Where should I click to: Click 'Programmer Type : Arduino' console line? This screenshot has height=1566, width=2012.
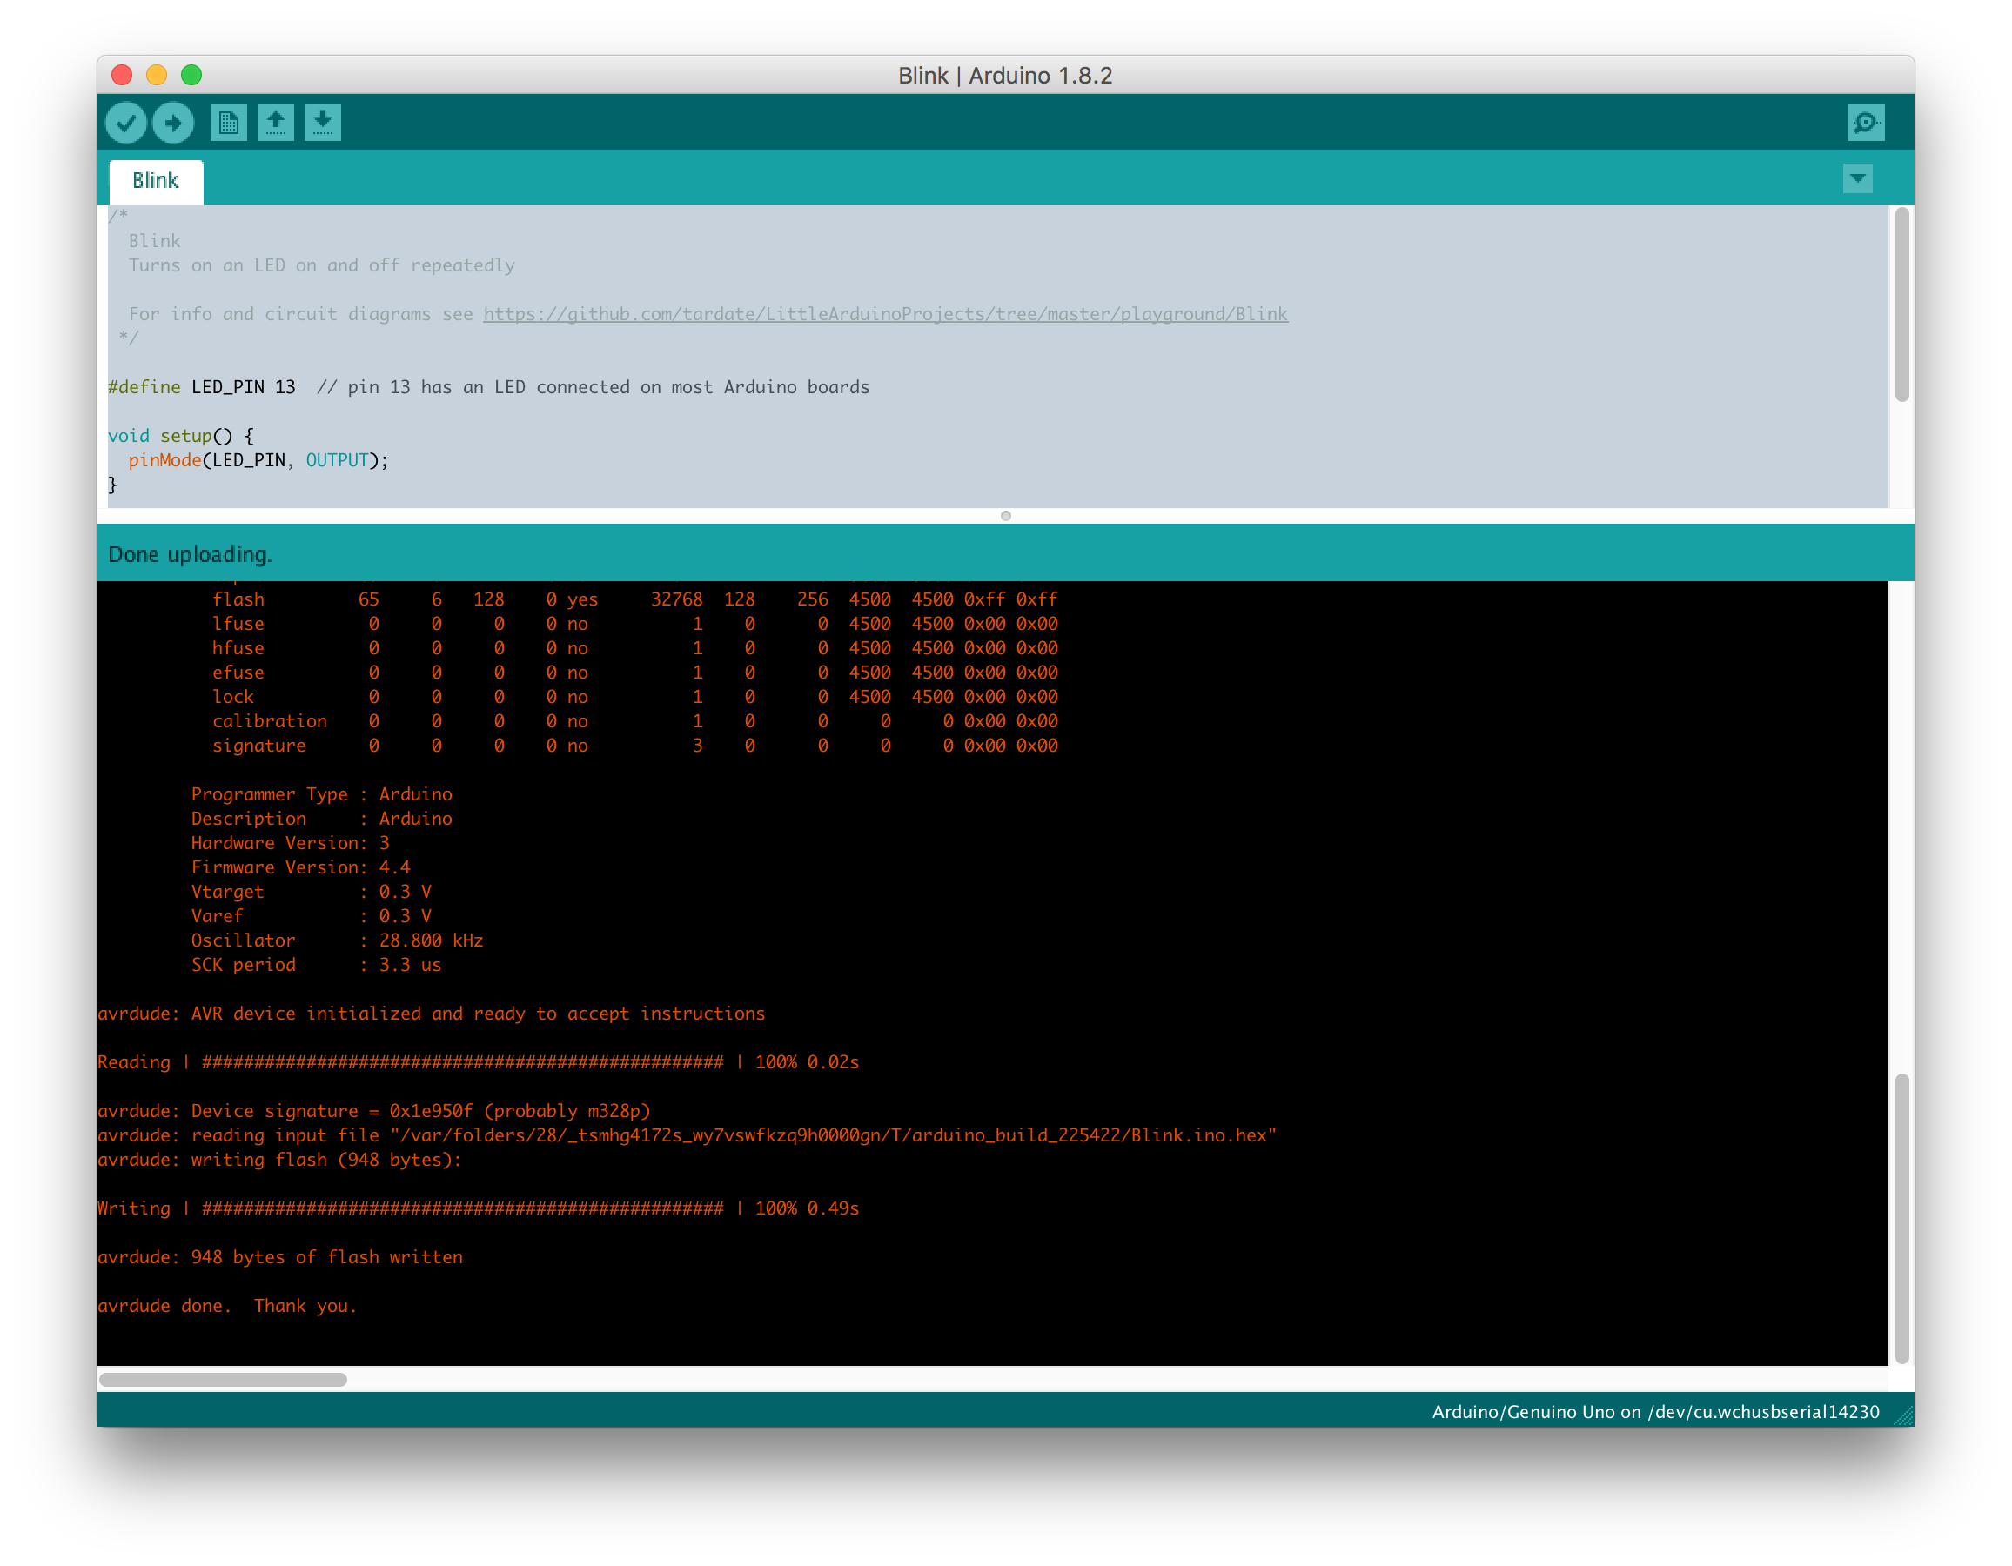[x=321, y=794]
